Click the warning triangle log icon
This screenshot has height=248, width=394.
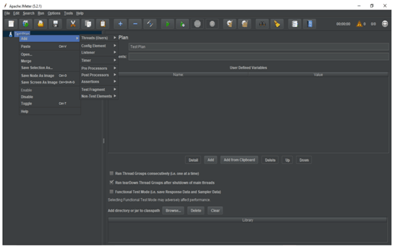point(359,24)
